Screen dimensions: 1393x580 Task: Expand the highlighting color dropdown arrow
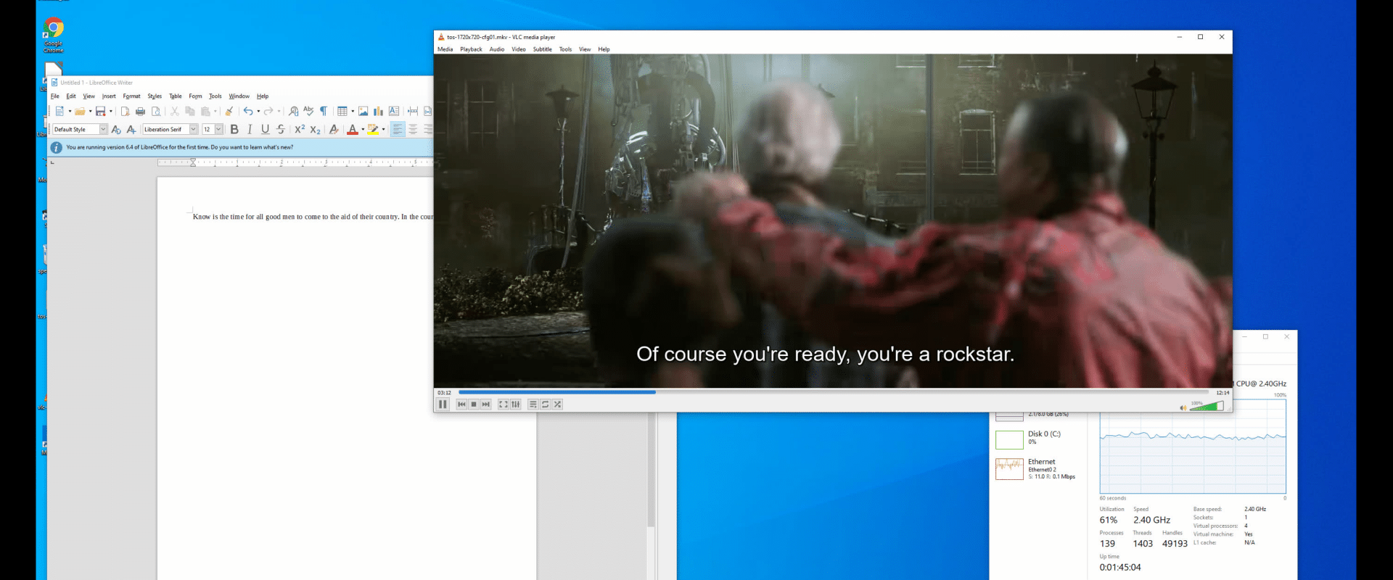pyautogui.click(x=383, y=129)
